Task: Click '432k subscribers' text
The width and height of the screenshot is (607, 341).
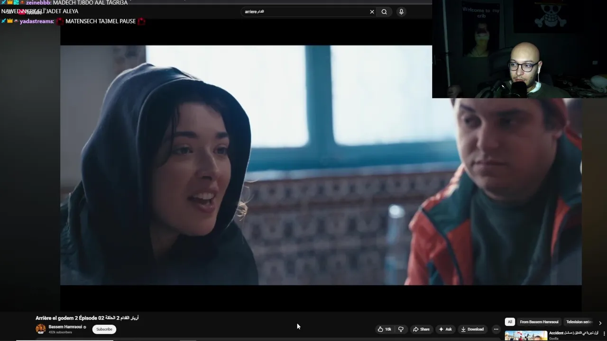Action: 60,332
